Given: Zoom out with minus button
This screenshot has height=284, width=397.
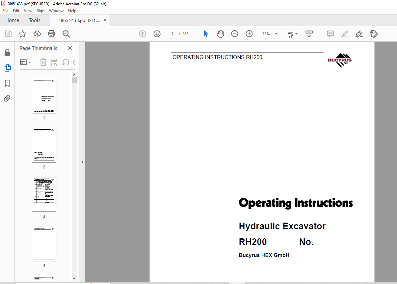Looking at the screenshot, I should 235,34.
